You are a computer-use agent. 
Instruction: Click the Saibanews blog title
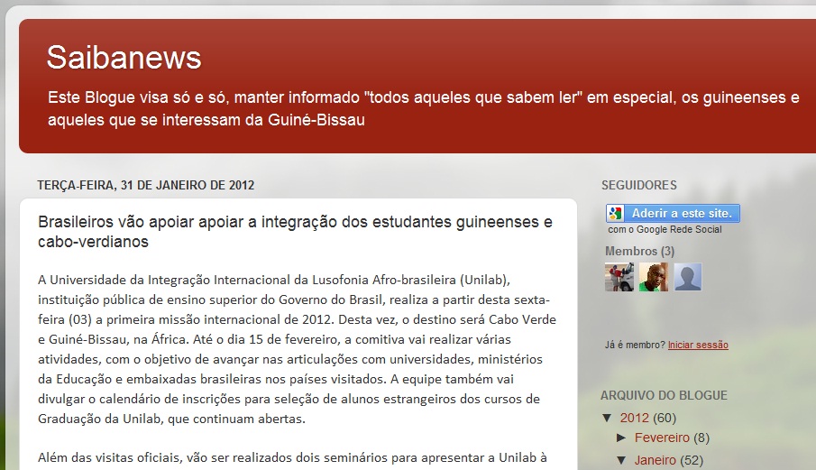tap(124, 58)
